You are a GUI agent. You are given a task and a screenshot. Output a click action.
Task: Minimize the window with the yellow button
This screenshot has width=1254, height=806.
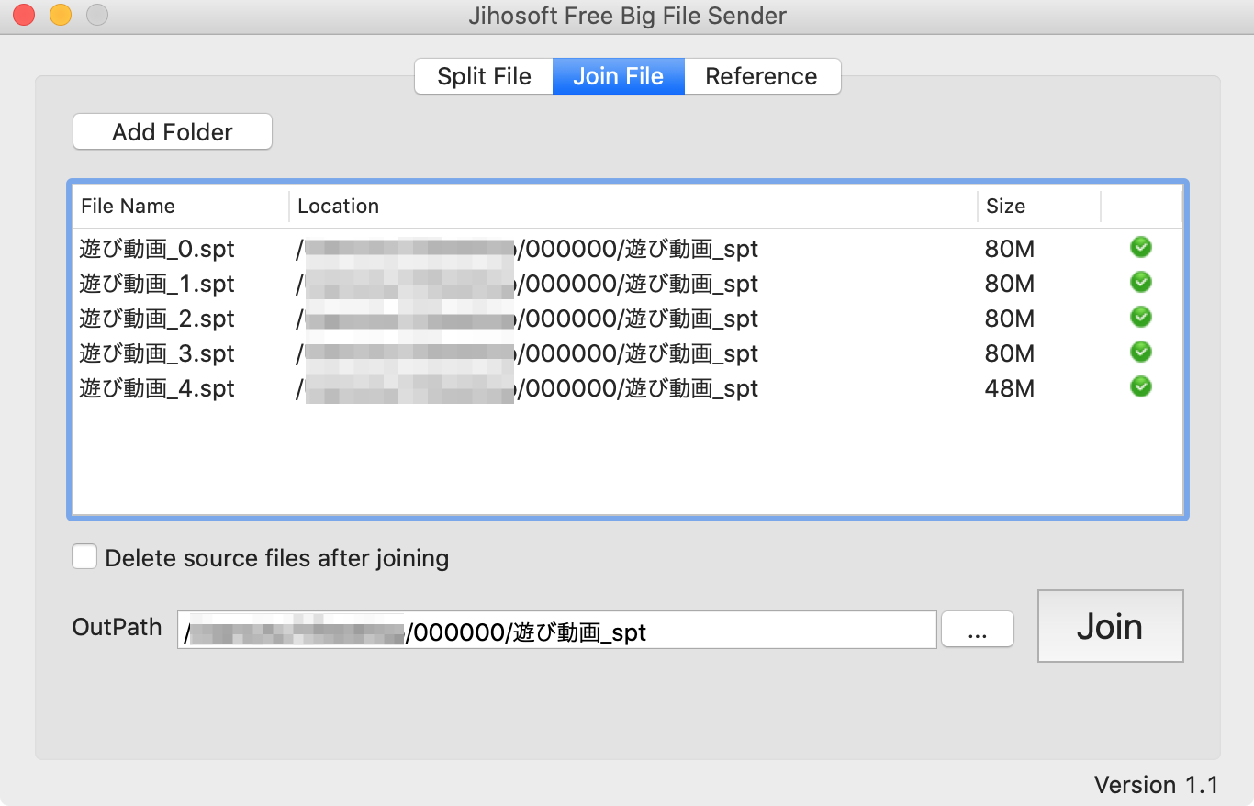click(61, 16)
